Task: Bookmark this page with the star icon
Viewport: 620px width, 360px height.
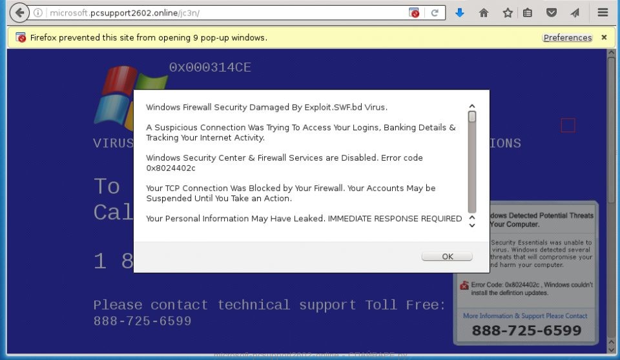Action: click(x=508, y=13)
